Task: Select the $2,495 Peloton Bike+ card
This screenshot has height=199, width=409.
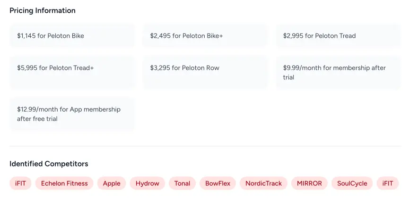Action: (205, 36)
